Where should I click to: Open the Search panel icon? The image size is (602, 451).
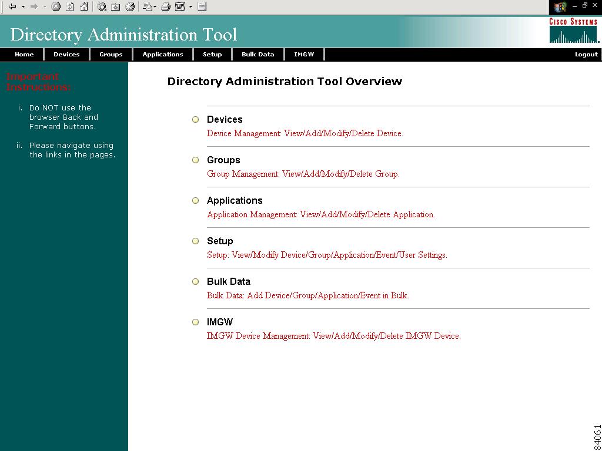(102, 7)
